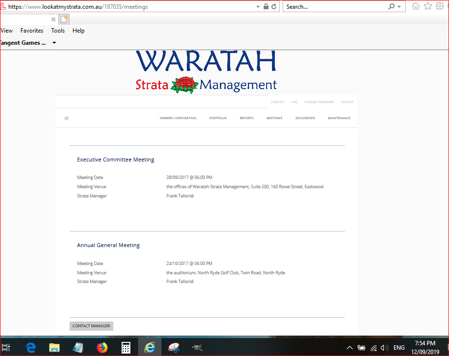
Task: Open the Help menu
Action: pos(78,31)
